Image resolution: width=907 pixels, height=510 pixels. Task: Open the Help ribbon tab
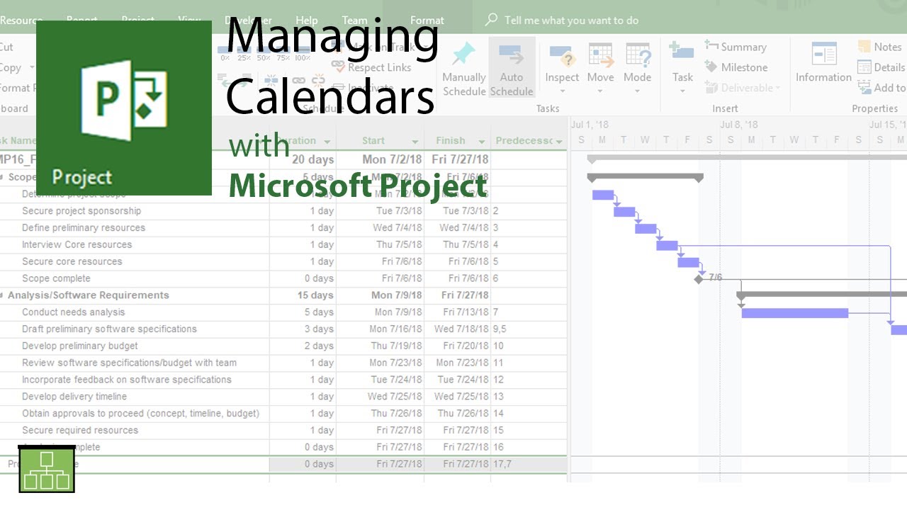(306, 21)
